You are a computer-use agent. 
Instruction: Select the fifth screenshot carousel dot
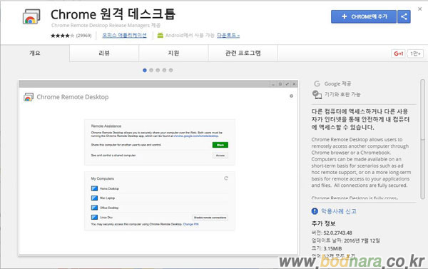[x=171, y=70]
